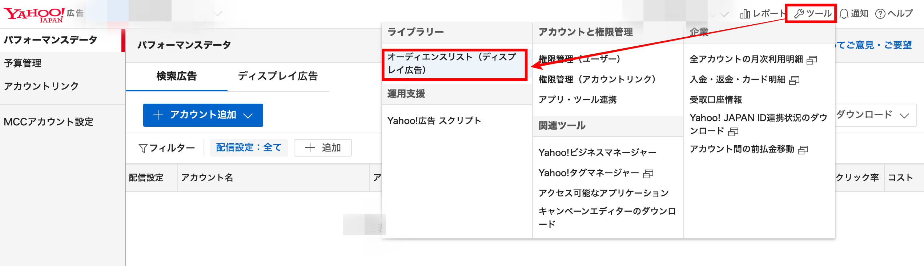924x266 pixels.
Task: Click the 追加 filter button
Action: [322, 148]
